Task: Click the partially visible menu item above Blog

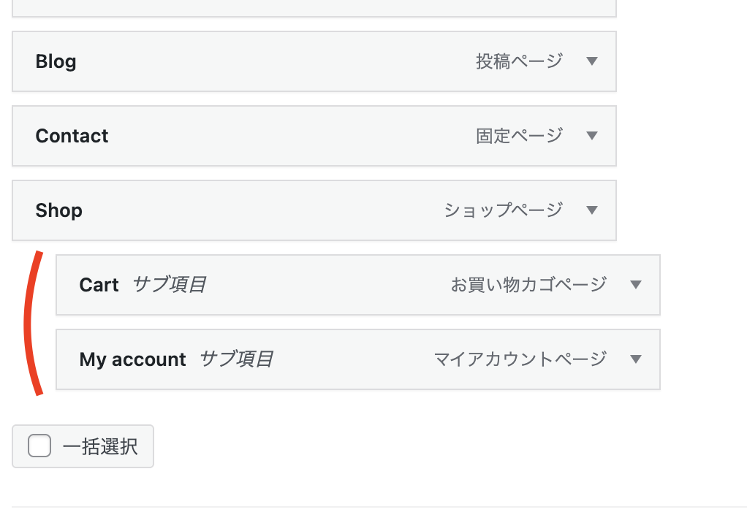Action: (x=314, y=8)
